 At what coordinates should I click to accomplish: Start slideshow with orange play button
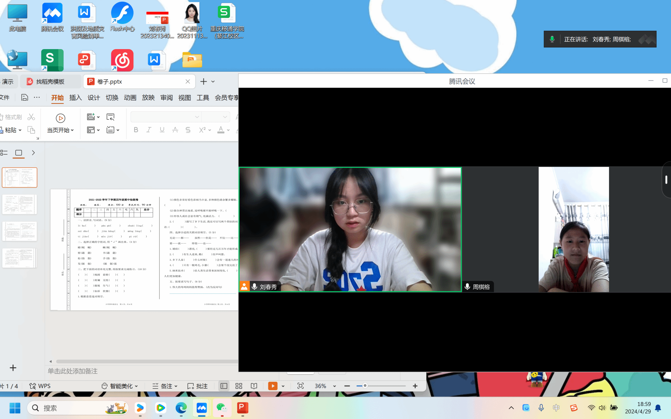pos(272,386)
